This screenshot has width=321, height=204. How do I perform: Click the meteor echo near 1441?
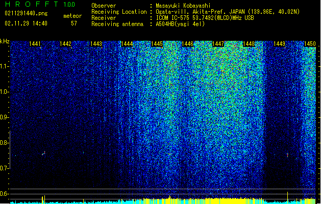pyautogui.click(x=43, y=154)
